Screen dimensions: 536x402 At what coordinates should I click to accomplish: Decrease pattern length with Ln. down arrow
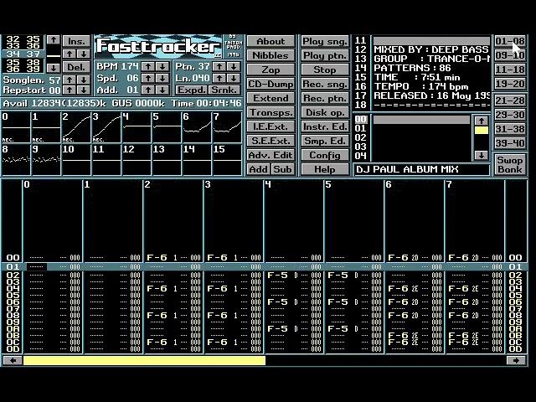[x=234, y=78]
